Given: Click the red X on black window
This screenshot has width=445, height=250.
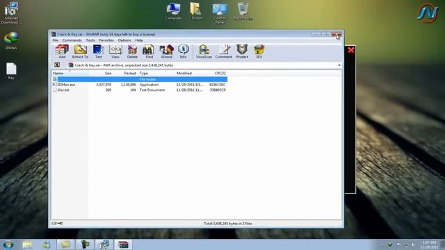Looking at the screenshot, I should point(351,50).
